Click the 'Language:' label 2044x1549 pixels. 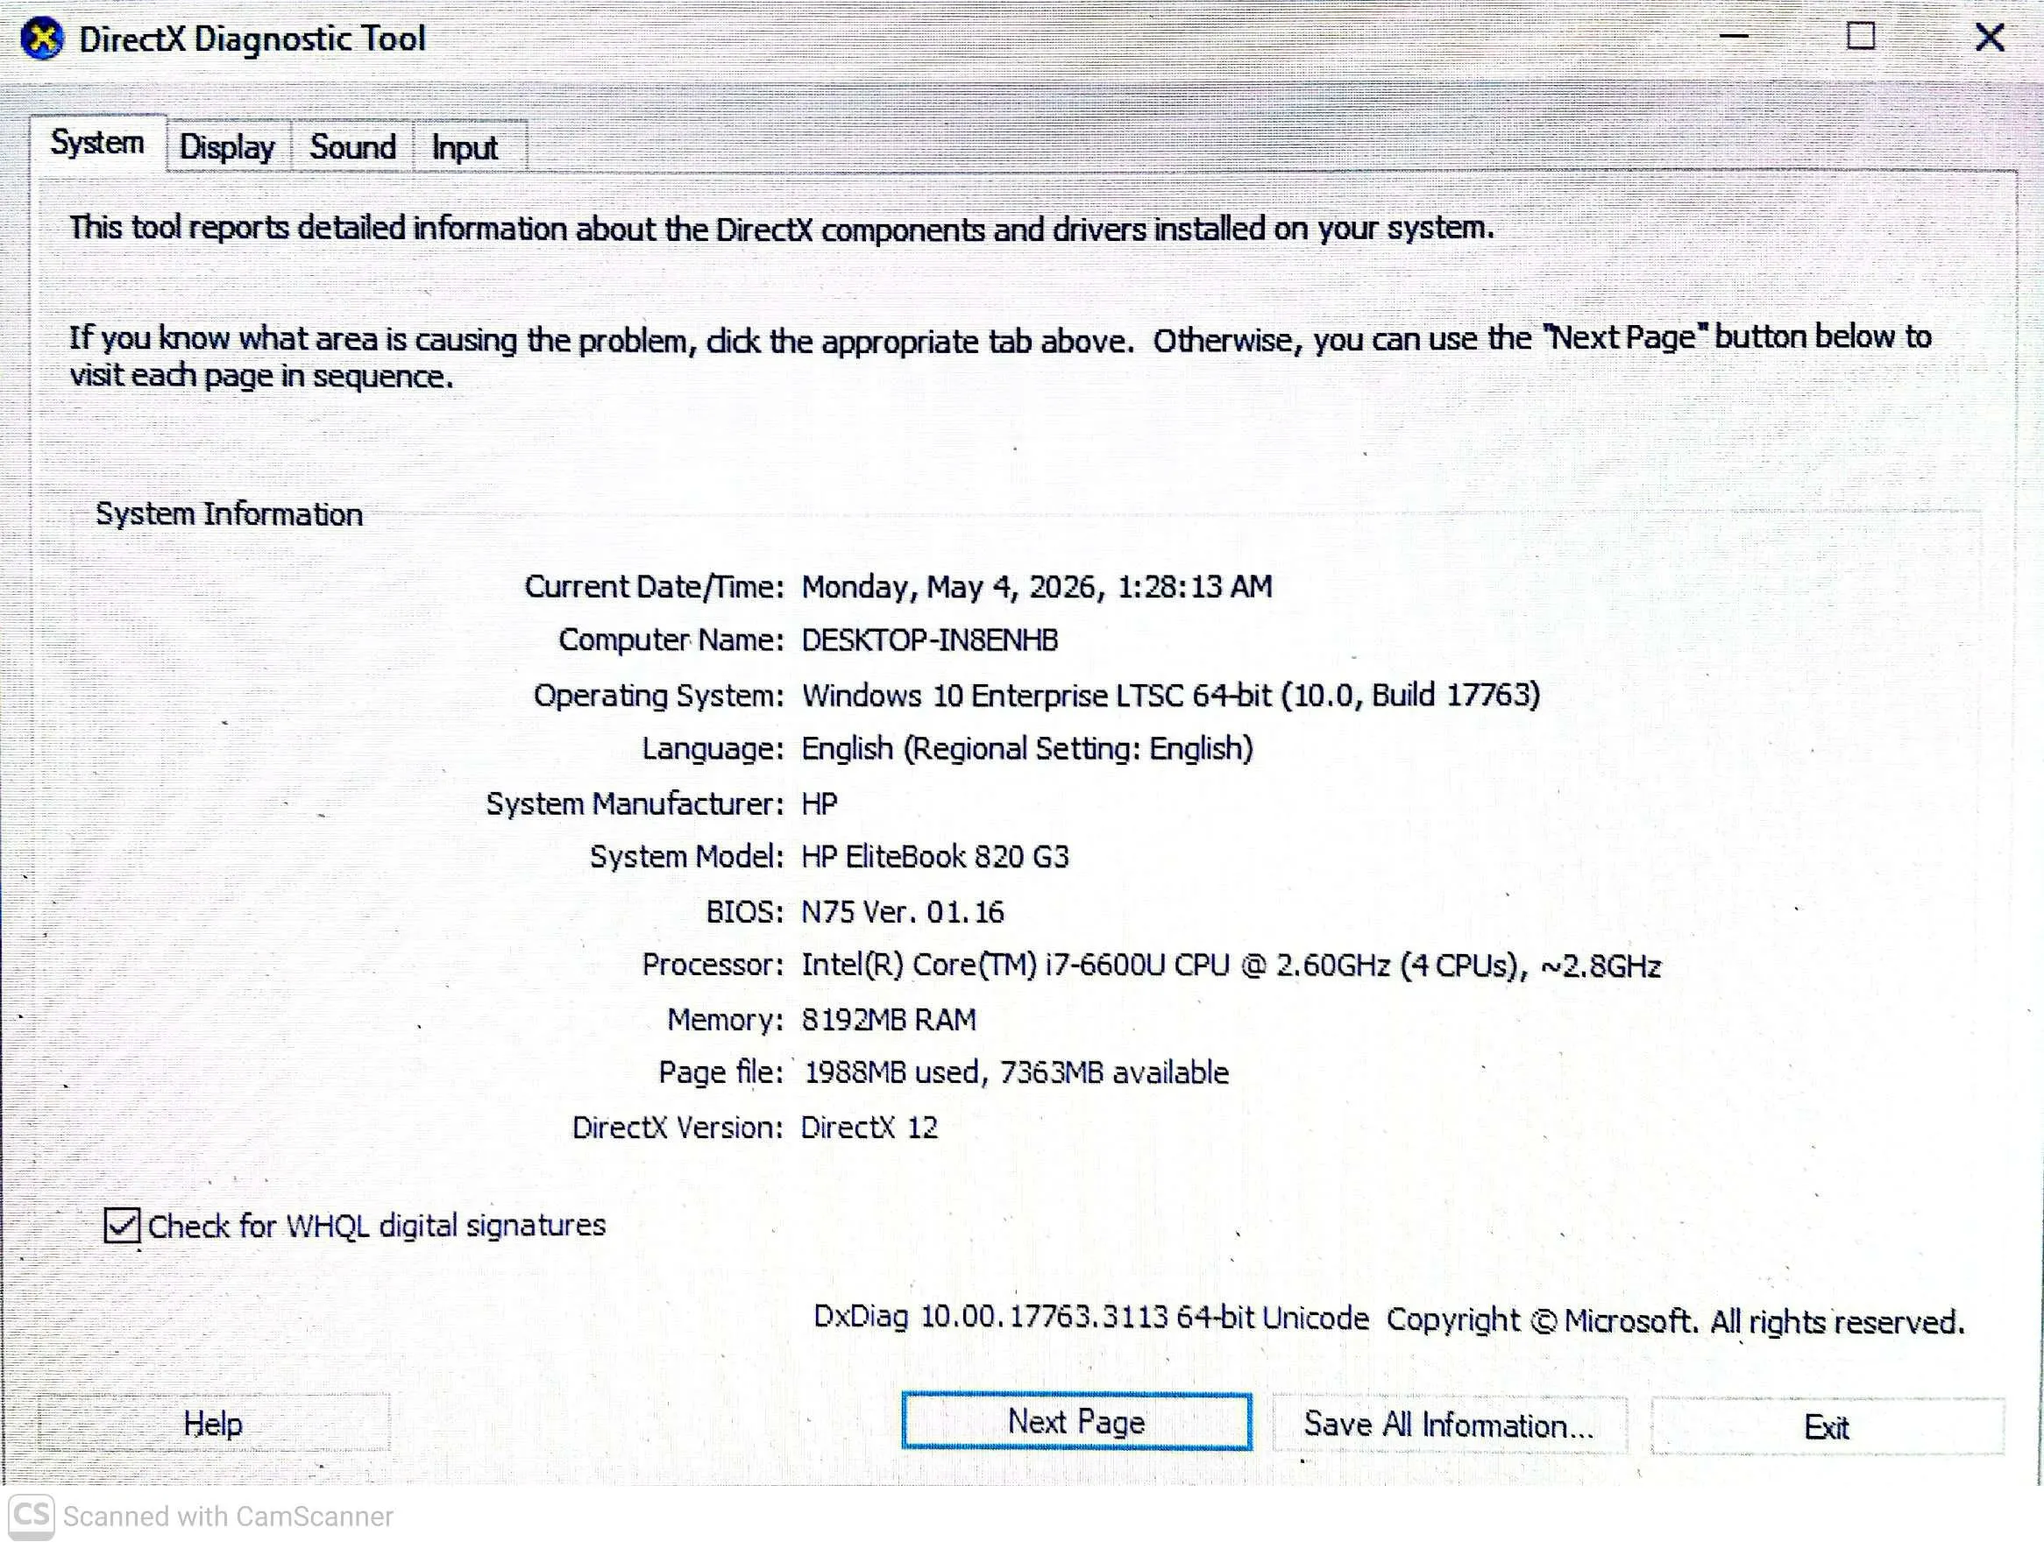click(x=713, y=749)
